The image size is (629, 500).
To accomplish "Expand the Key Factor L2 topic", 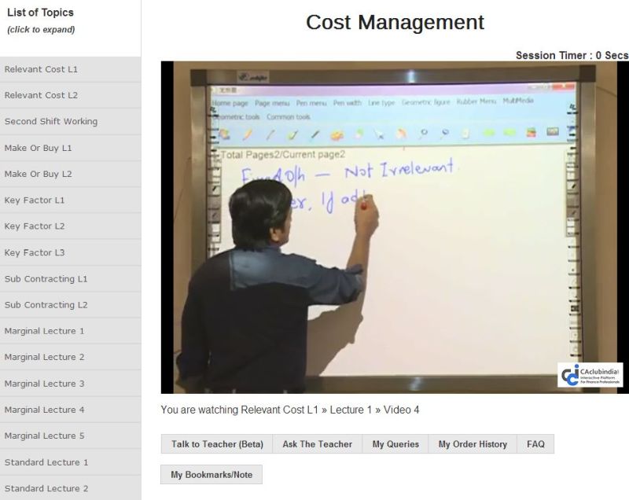I will (x=35, y=226).
